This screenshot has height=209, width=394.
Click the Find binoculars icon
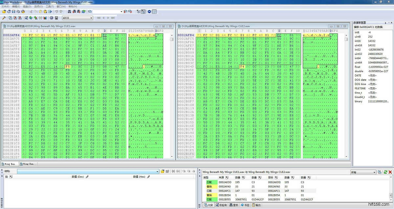coord(69,11)
